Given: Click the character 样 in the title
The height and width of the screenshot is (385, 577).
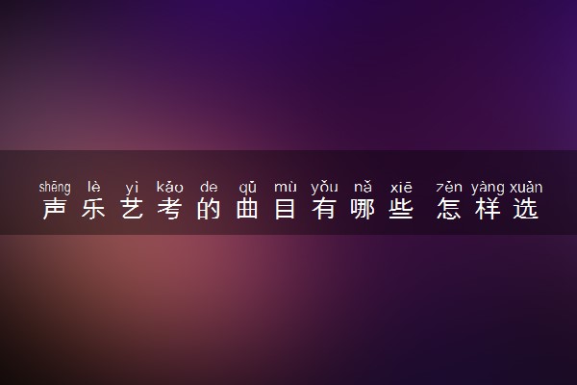Looking at the screenshot, I should pos(488,209).
